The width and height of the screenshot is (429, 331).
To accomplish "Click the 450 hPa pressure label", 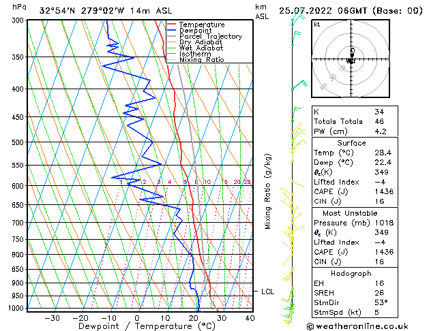I will coord(19,117).
